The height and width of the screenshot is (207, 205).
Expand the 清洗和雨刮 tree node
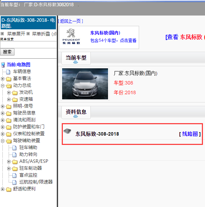[x=2, y=120]
